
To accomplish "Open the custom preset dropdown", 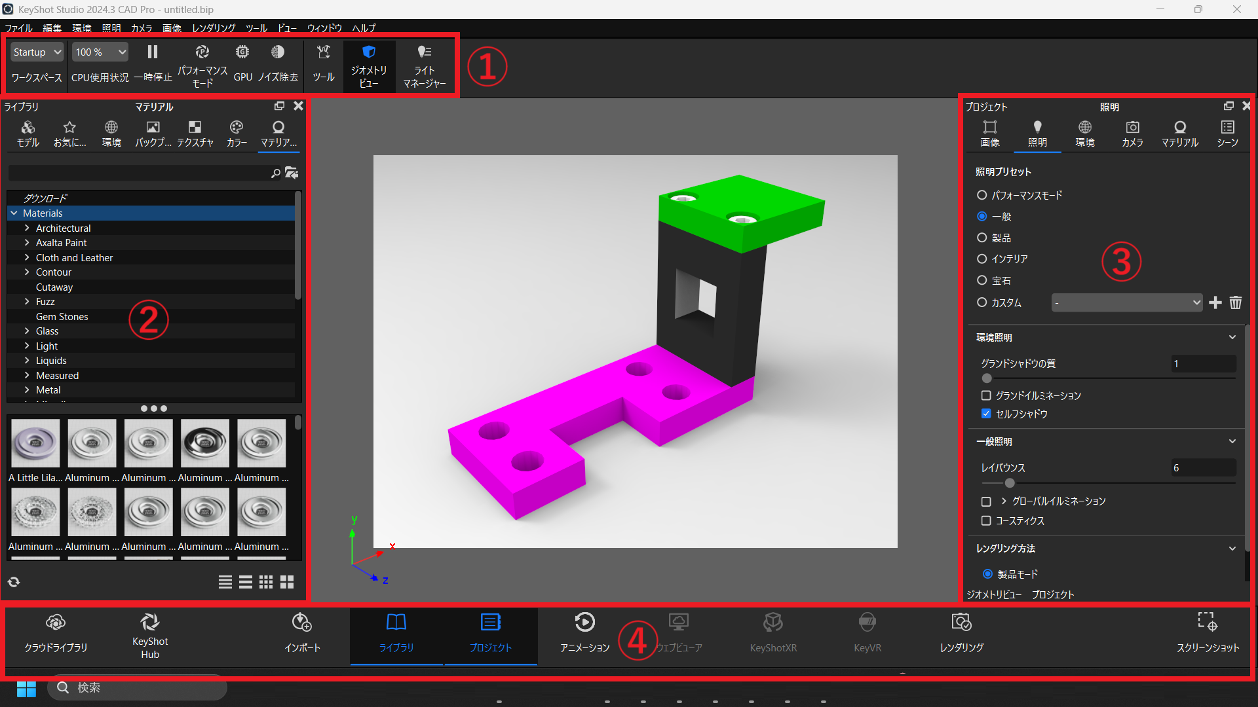I will (1127, 302).
